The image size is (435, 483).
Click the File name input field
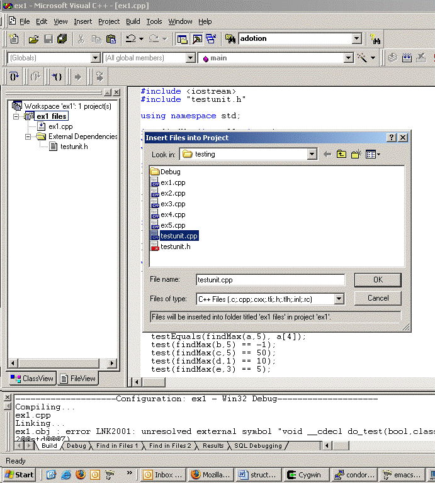coord(270,280)
